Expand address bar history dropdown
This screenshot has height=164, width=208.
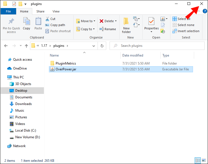[x=94, y=46]
